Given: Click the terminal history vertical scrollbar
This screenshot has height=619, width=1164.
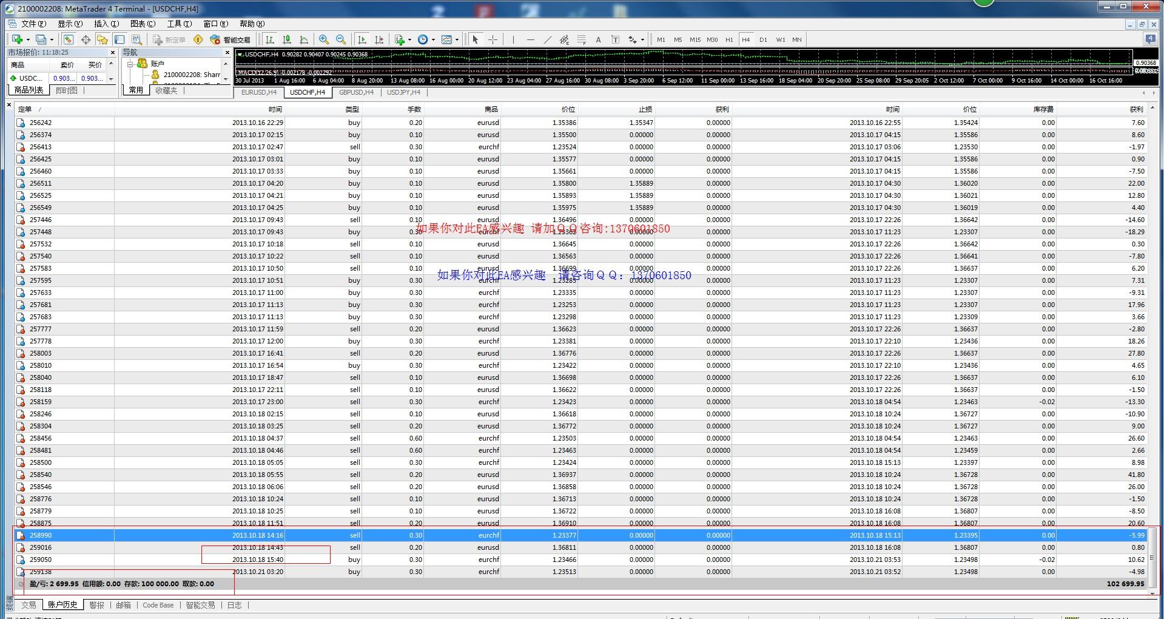Looking at the screenshot, I should 1152,558.
